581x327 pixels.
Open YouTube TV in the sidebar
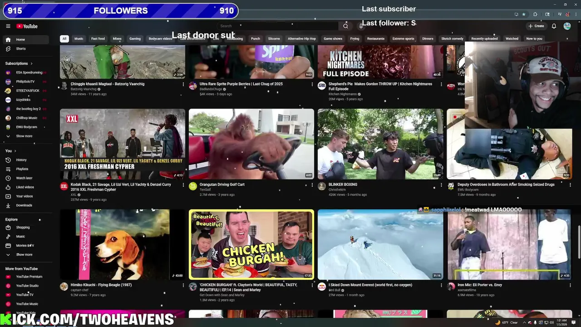(26, 295)
